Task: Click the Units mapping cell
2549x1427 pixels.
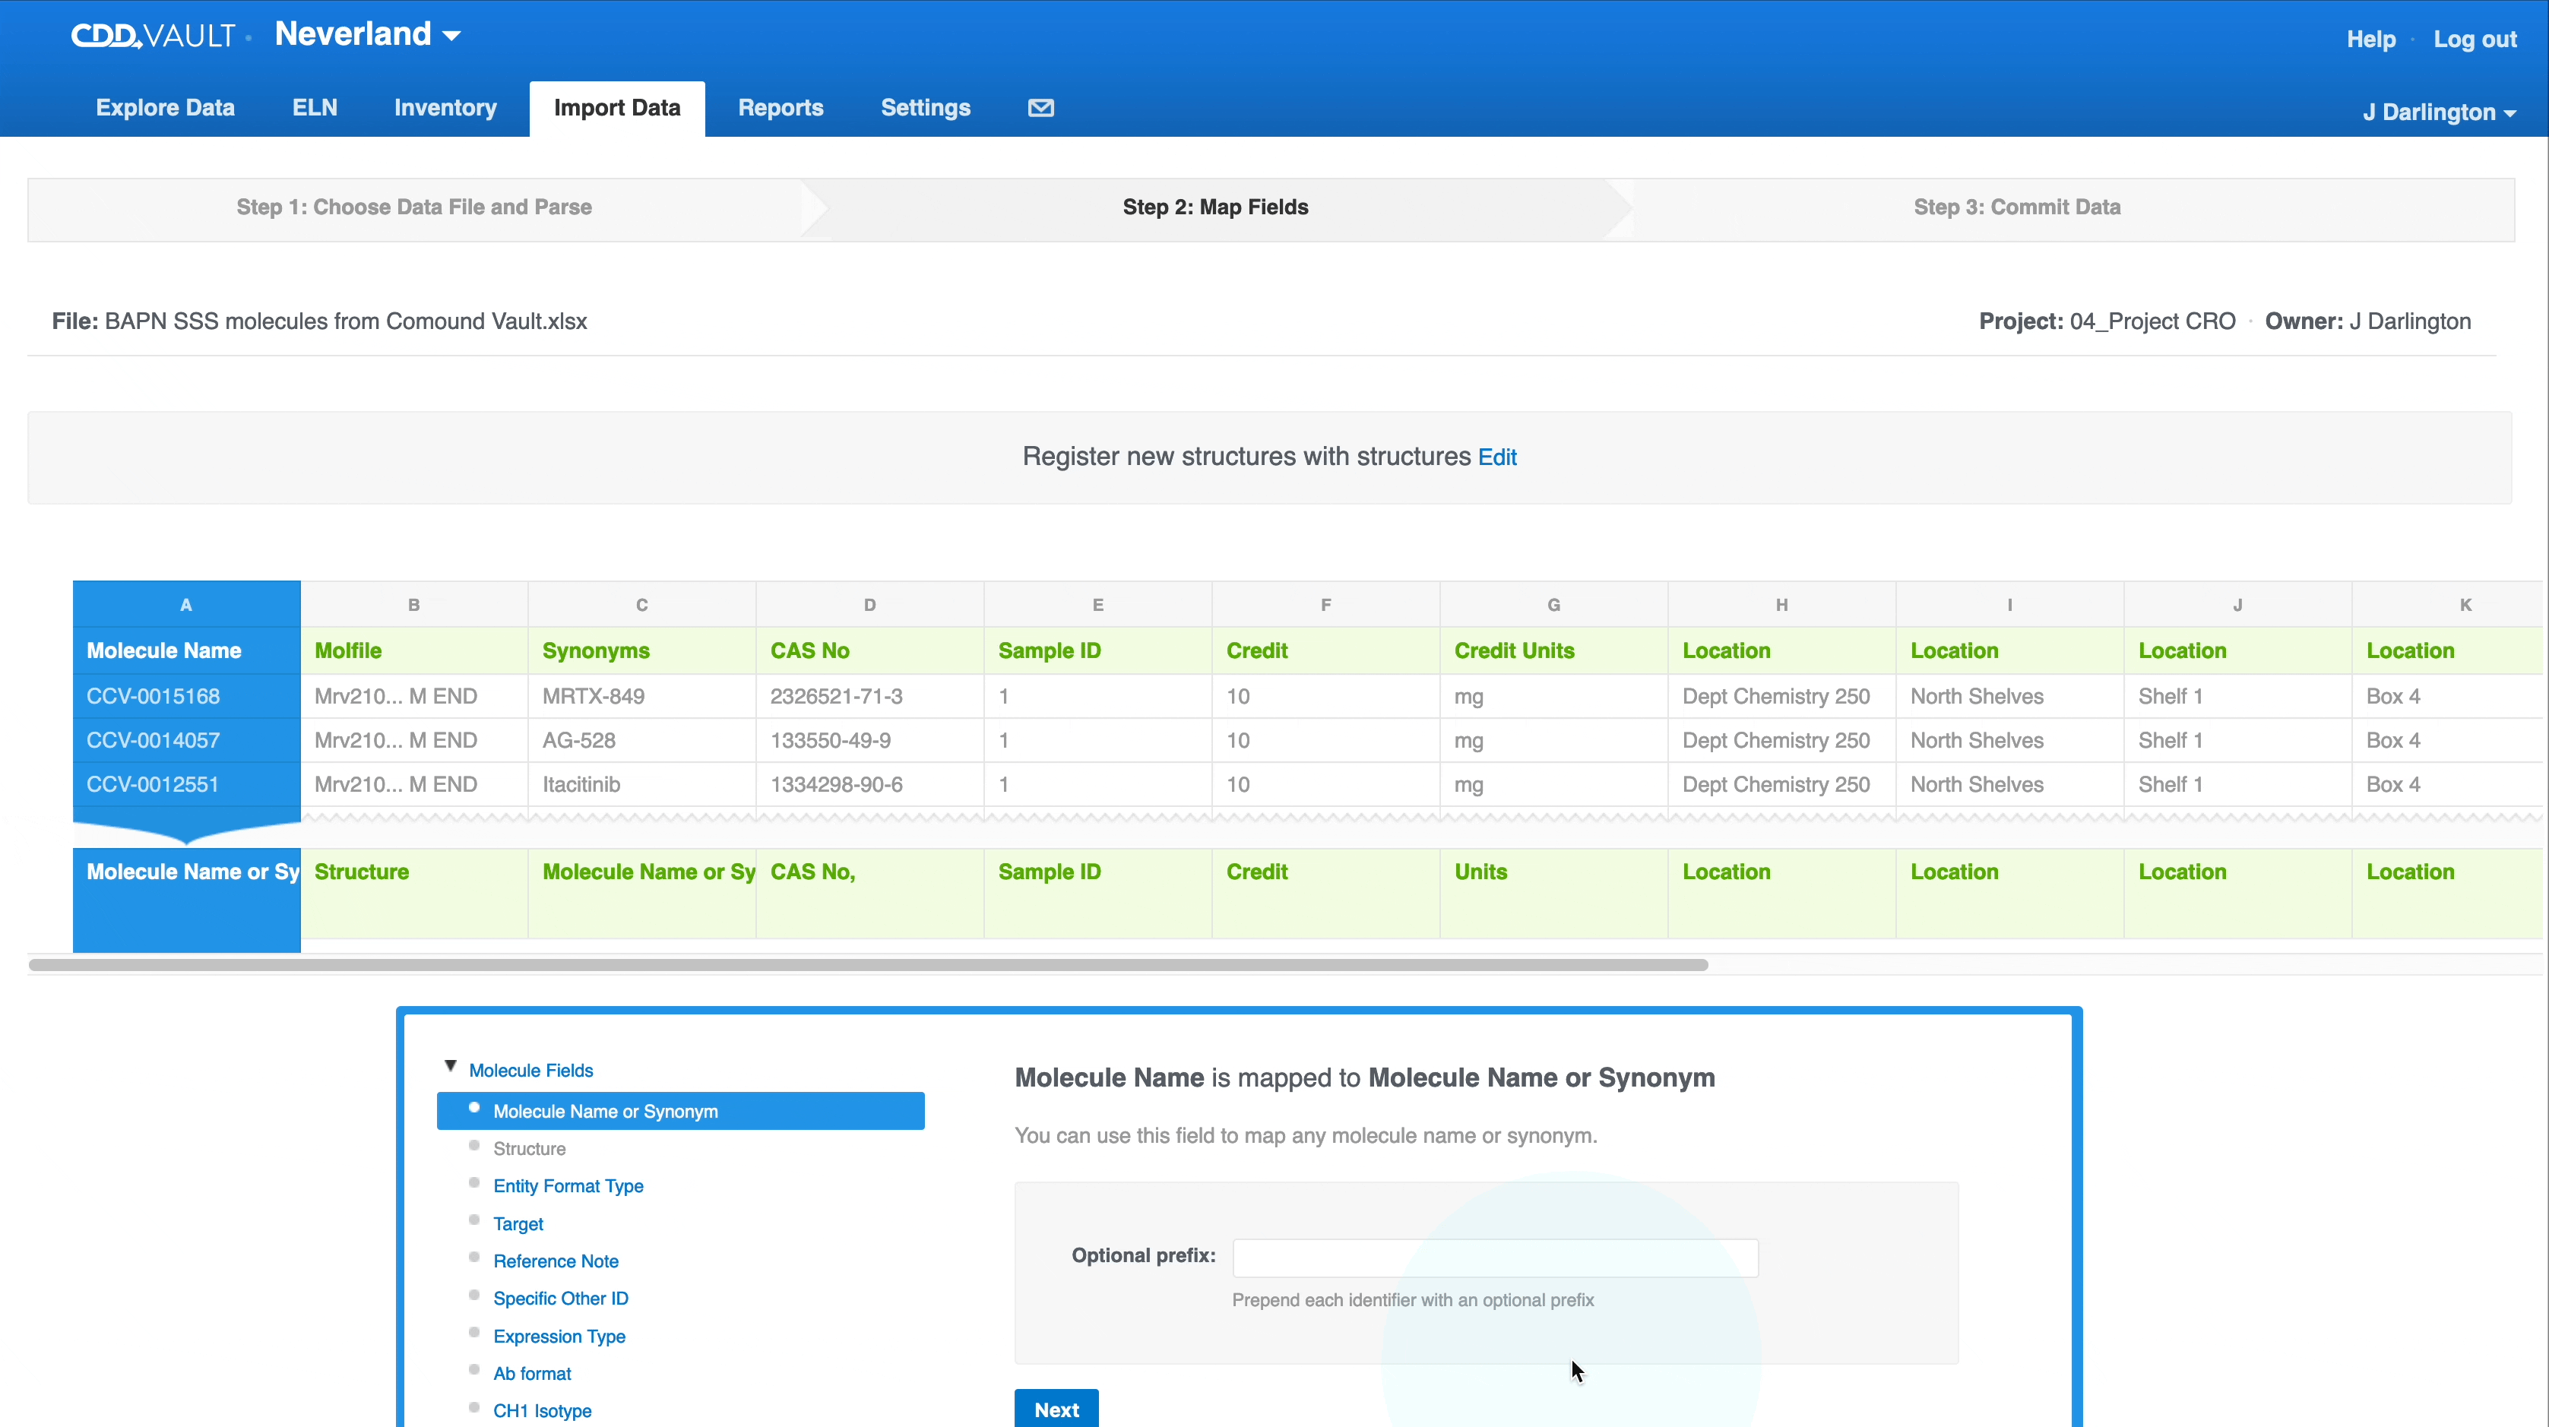Action: pyautogui.click(x=1553, y=894)
